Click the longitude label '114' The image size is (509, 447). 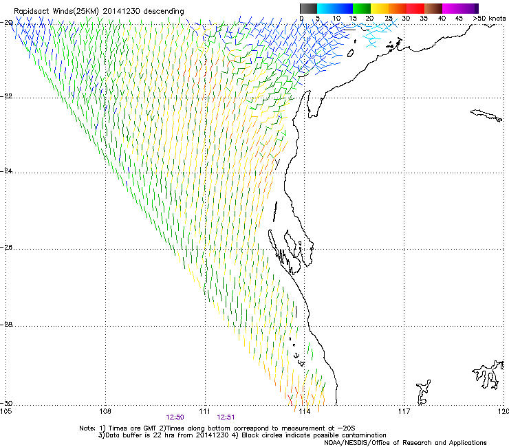(304, 412)
